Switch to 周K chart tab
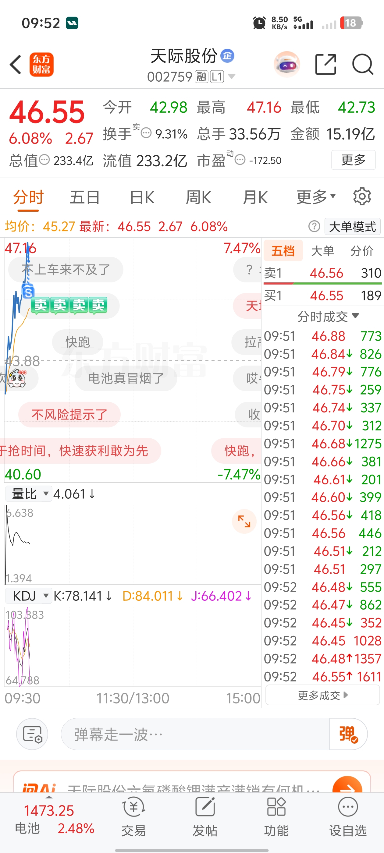 click(198, 197)
